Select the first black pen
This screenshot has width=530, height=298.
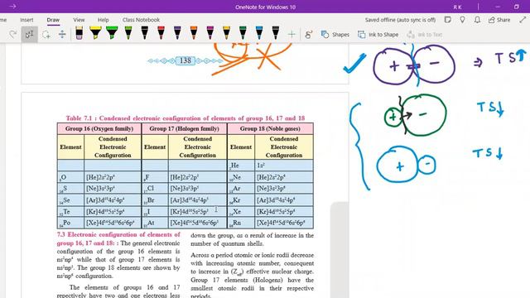point(145,33)
